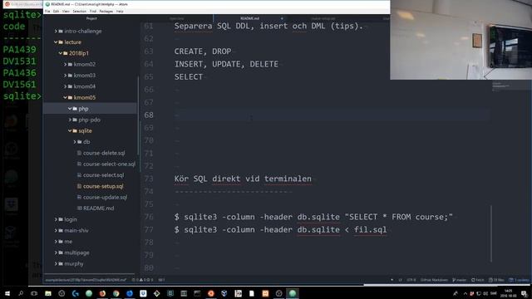
Task: Open the Packages menu
Action: (x=106, y=11)
